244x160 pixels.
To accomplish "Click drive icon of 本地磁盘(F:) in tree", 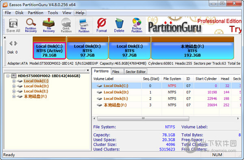I will (x=20, y=96).
